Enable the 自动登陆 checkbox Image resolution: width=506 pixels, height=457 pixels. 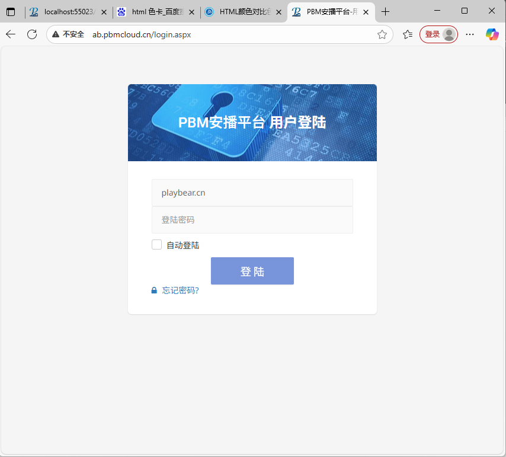pyautogui.click(x=157, y=245)
